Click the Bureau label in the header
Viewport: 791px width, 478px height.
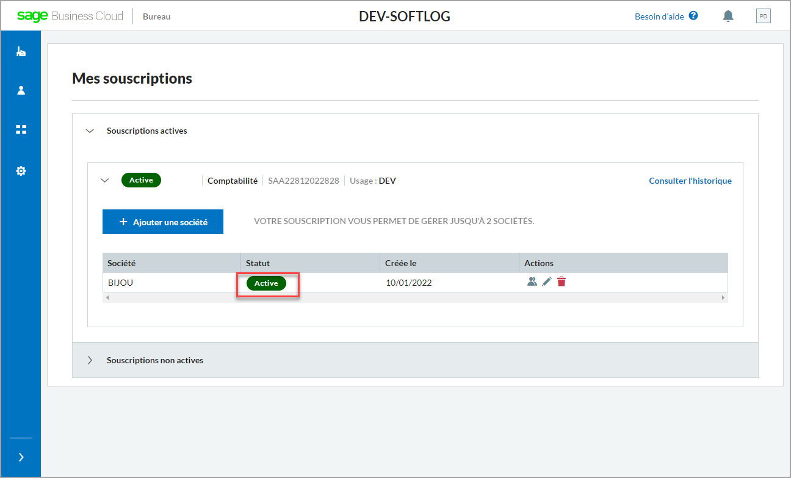tap(157, 16)
